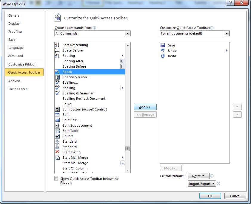Click info icon beside Choose commands from
Image resolution: width=251 pixels, height=204 pixels.
pos(94,28)
